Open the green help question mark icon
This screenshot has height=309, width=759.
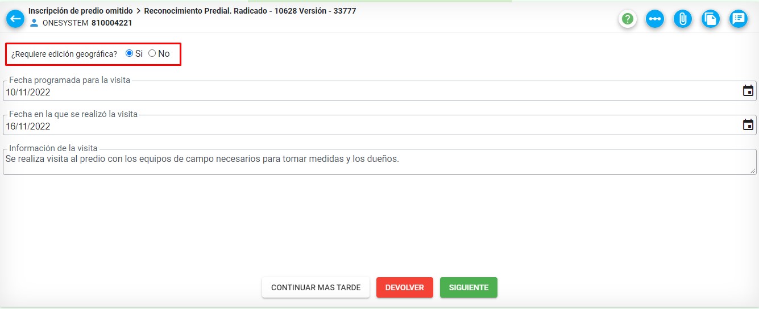click(627, 19)
